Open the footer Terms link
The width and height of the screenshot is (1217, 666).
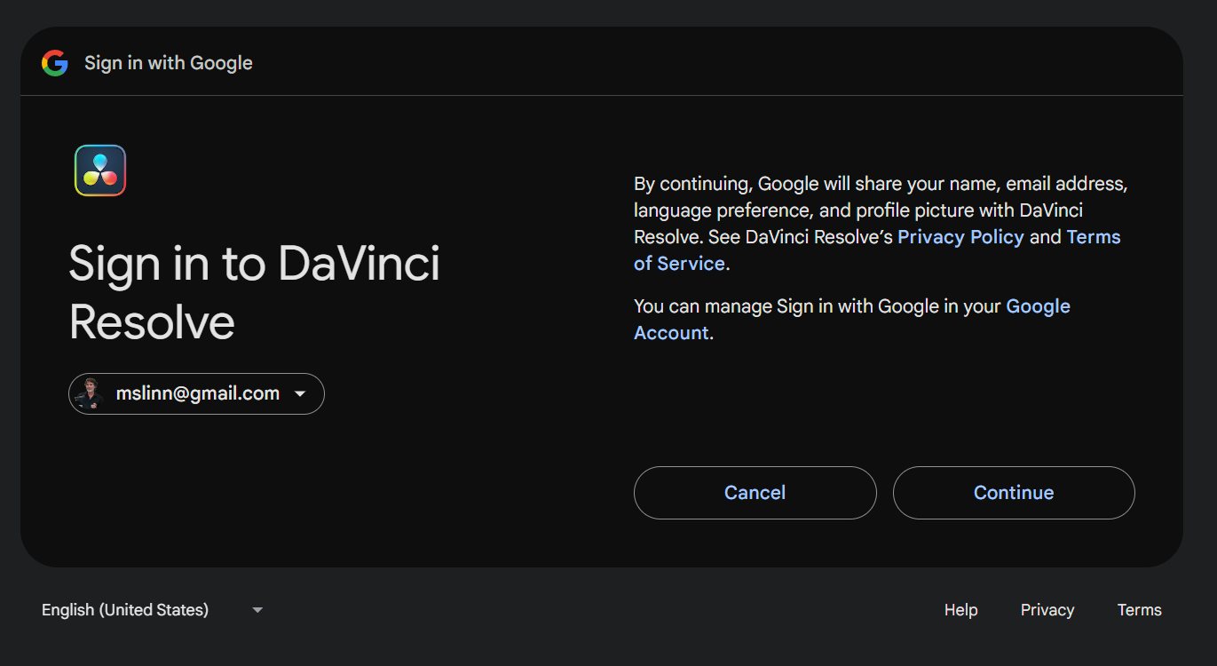pyautogui.click(x=1139, y=610)
